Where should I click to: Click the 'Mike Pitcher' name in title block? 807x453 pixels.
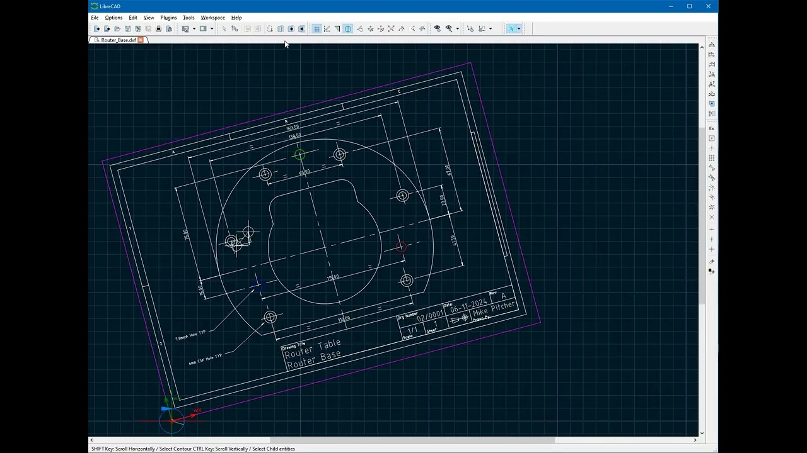(494, 308)
